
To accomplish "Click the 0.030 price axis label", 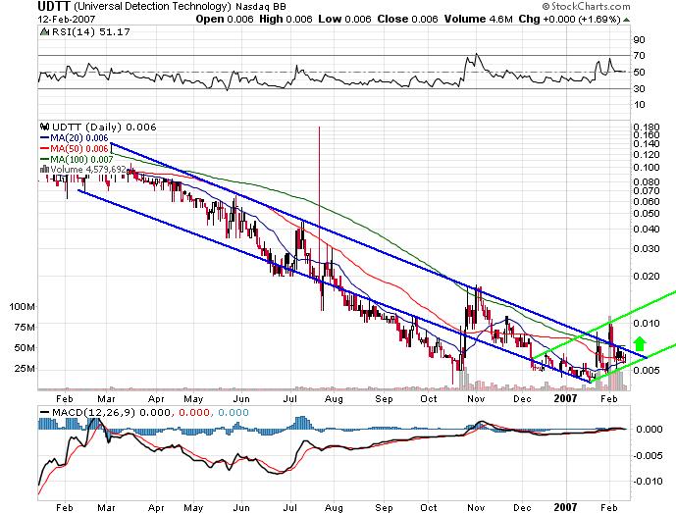I will click(647, 249).
